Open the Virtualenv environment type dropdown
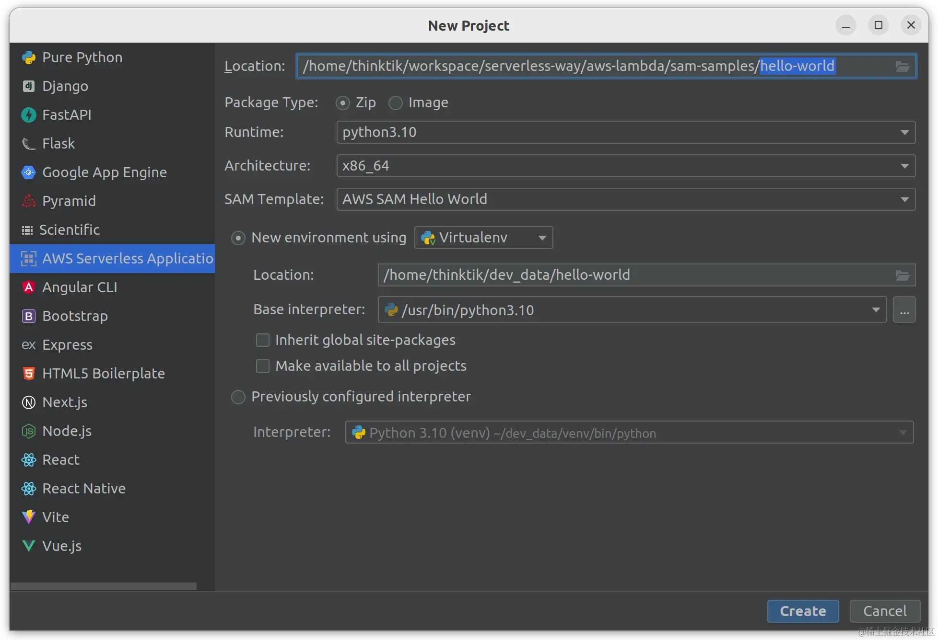 (483, 238)
